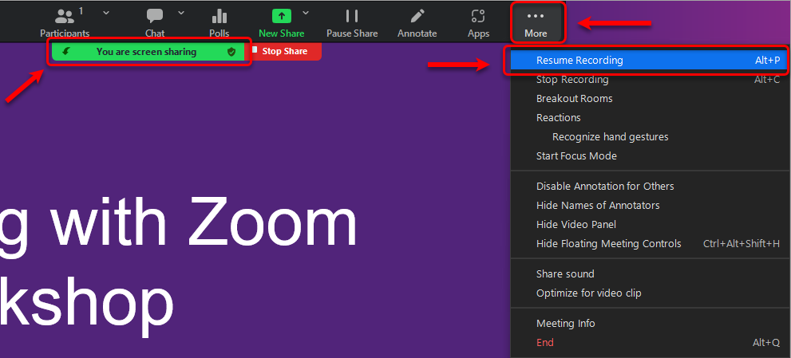Select Start Focus Mode
The height and width of the screenshot is (358, 791).
point(648,156)
